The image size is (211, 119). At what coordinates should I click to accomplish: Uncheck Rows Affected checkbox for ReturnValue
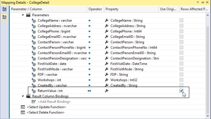(x=181, y=91)
